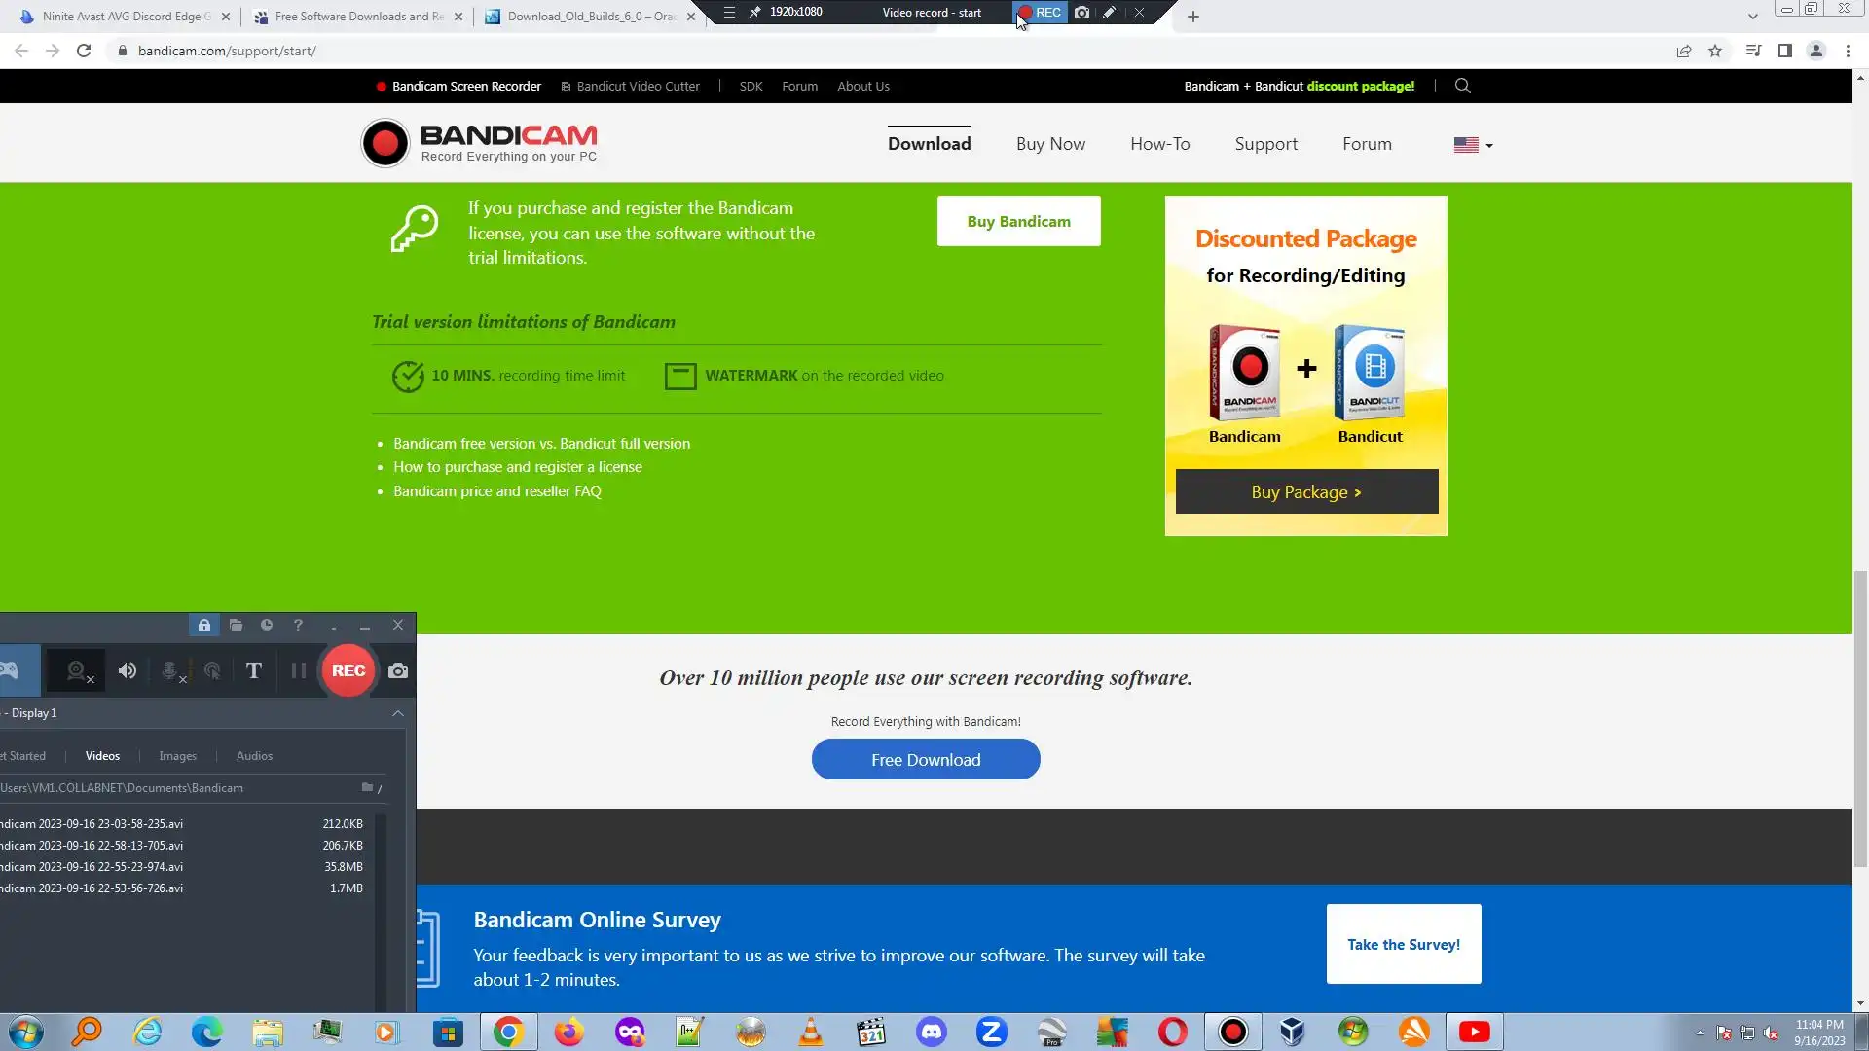This screenshot has width=1869, height=1051.
Task: Open the scheduled recording clock icon
Action: (267, 625)
